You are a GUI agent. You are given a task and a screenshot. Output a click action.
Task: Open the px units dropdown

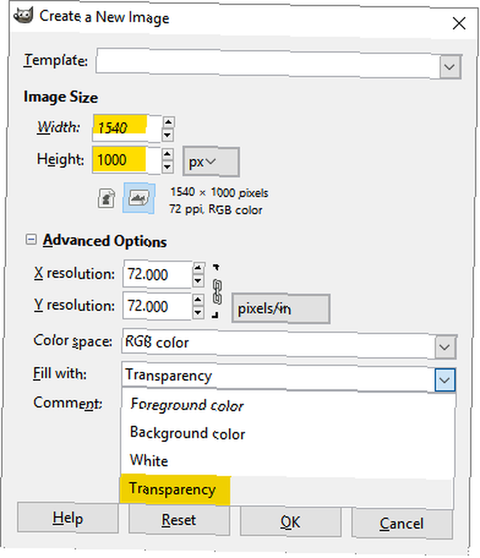(x=211, y=162)
